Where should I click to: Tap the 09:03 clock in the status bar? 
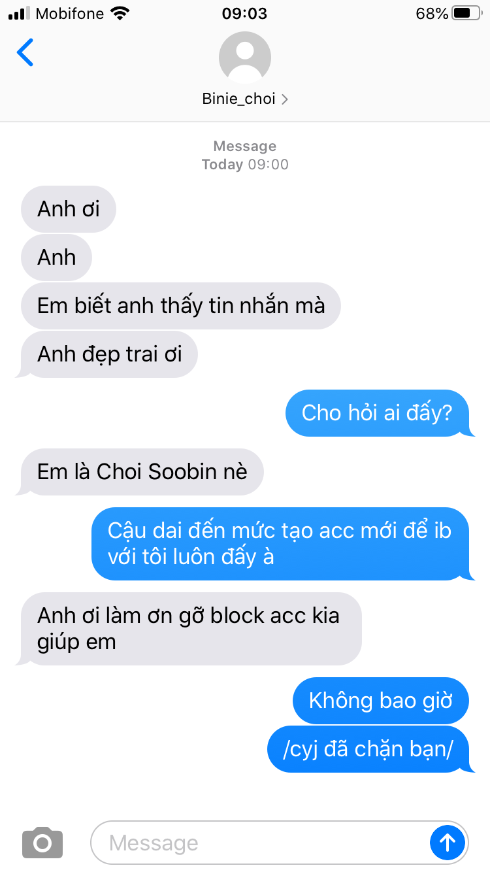click(x=245, y=13)
